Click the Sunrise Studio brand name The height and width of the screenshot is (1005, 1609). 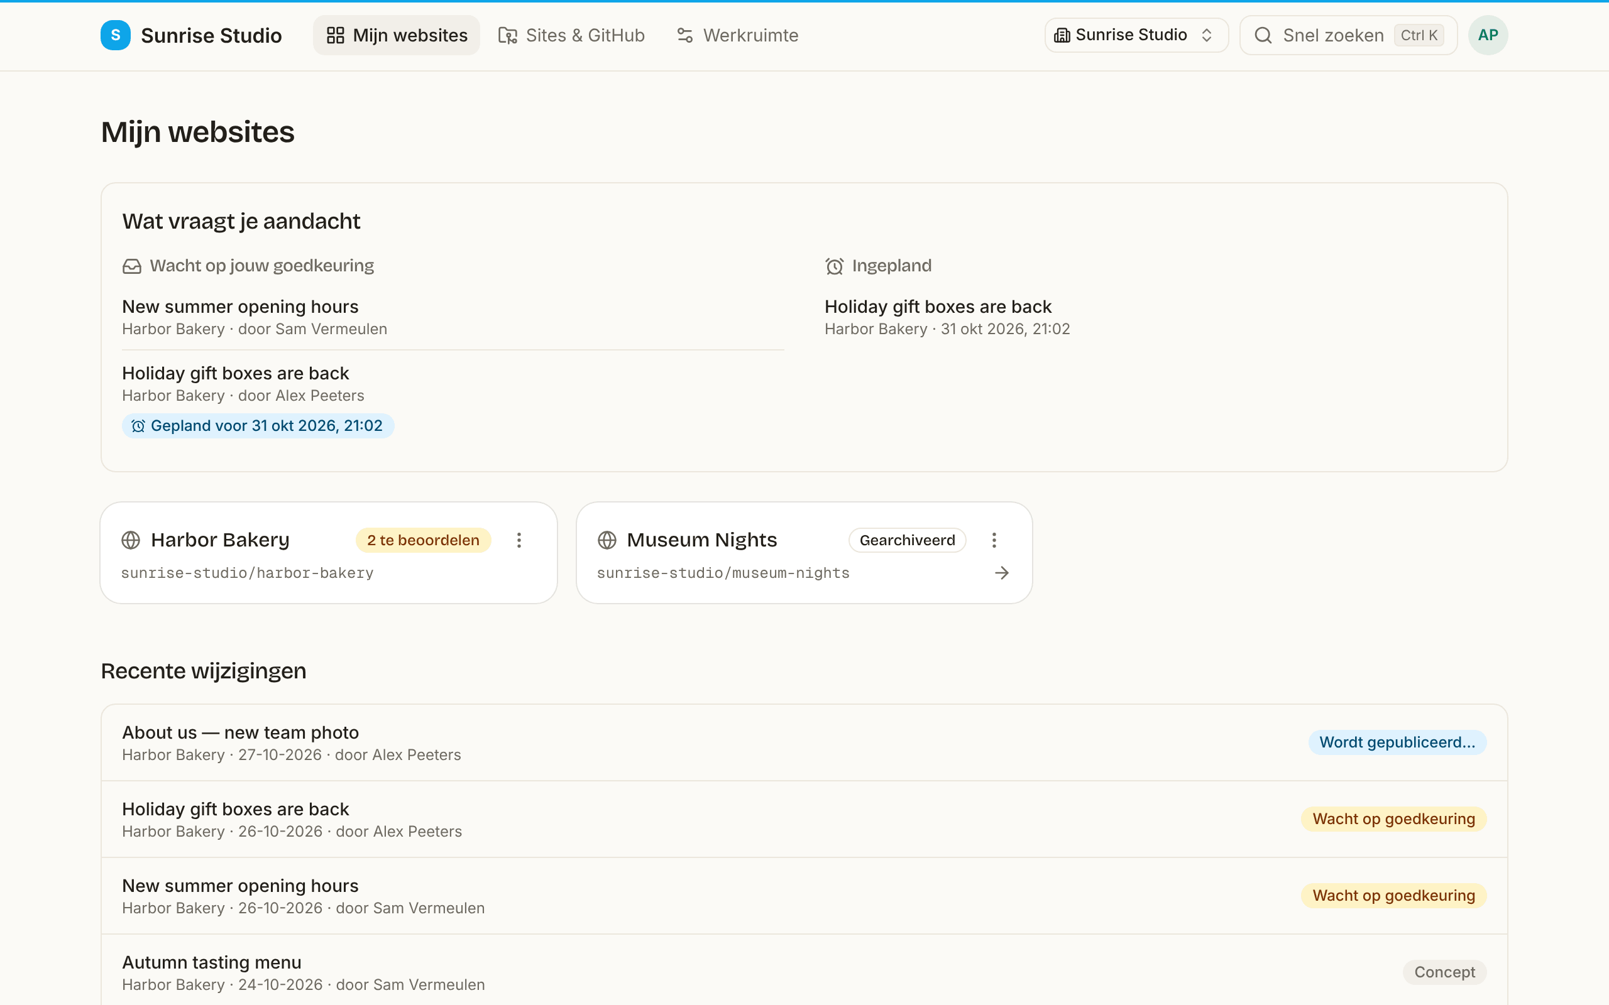coord(211,35)
